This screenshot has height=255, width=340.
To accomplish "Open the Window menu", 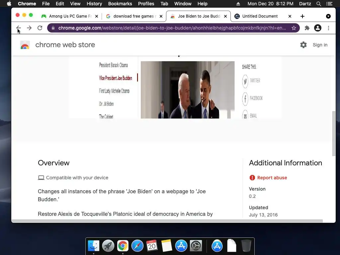I will (x=183, y=4).
